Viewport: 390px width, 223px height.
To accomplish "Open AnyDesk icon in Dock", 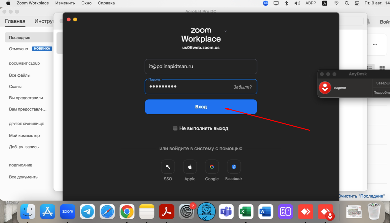I will click(x=306, y=212).
